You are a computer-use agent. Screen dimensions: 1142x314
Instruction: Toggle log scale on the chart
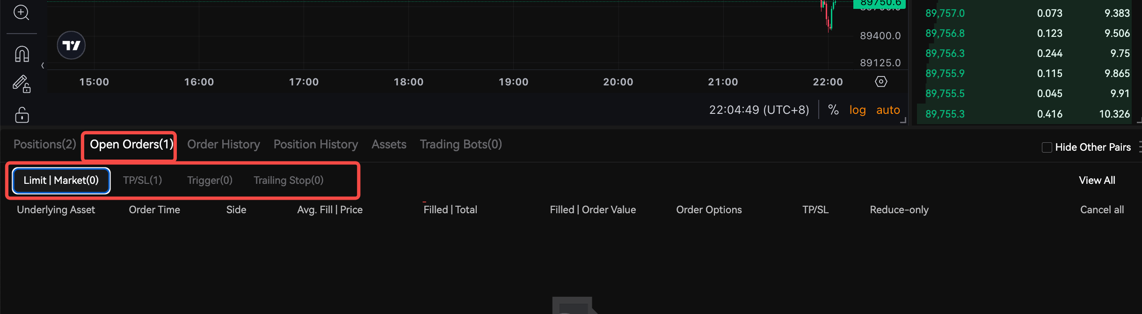(x=858, y=110)
